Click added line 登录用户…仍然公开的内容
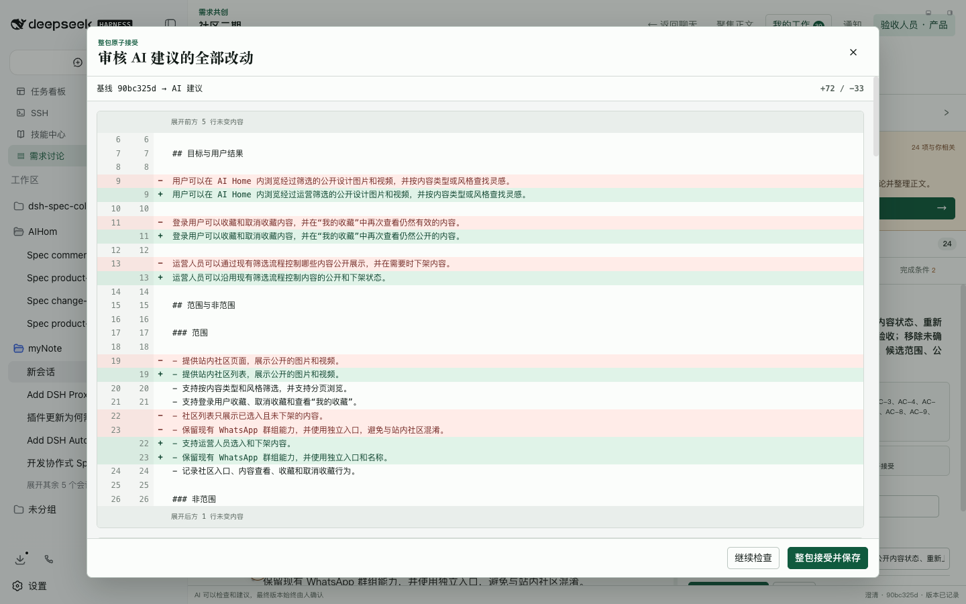The height and width of the screenshot is (604, 966). pos(480,236)
